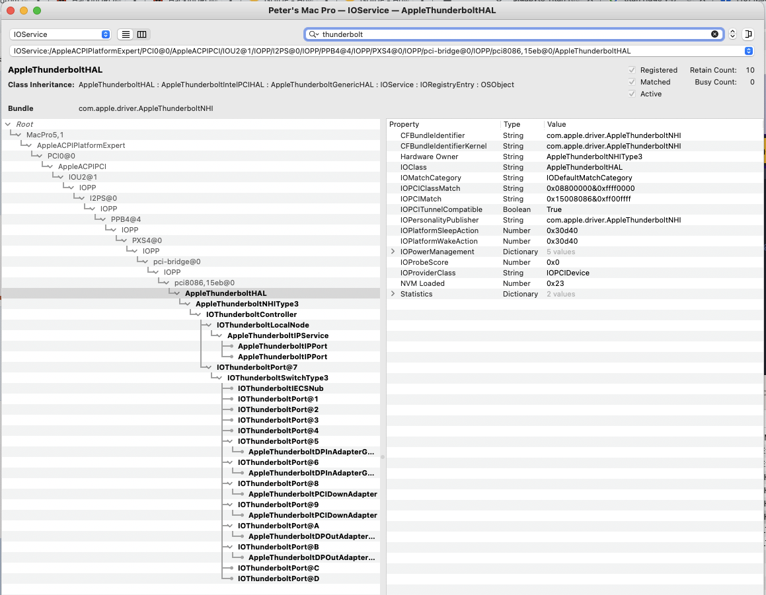
Task: Switch to column browser view icon
Action: [141, 34]
